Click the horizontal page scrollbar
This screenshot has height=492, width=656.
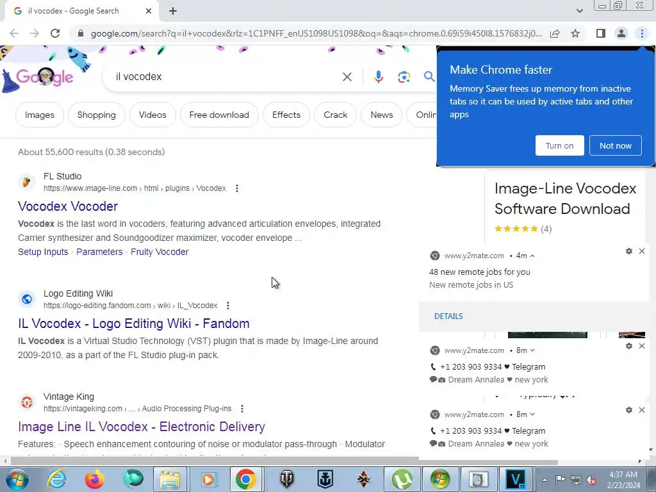click(x=284, y=462)
